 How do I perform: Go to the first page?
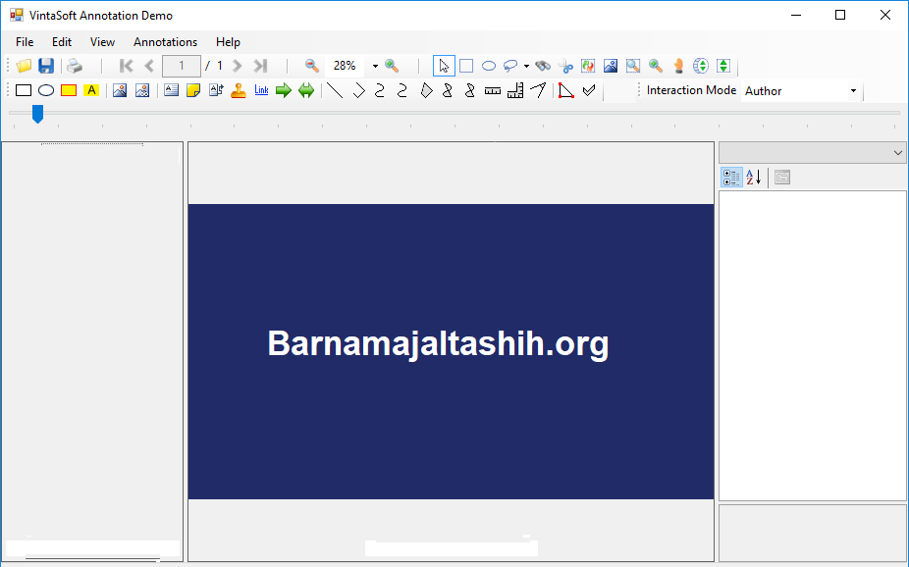pos(126,66)
